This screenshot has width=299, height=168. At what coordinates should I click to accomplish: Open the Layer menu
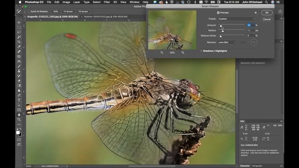[77, 2]
